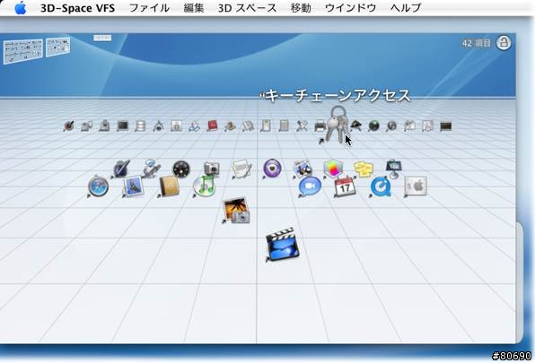
Task: Open the TextEdit paper and pen icon
Action: click(241, 169)
